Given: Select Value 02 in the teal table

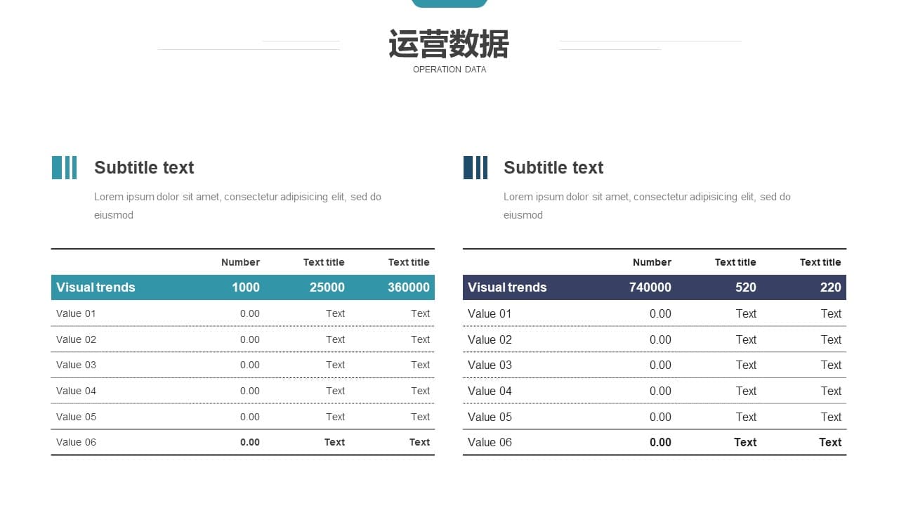Looking at the screenshot, I should [76, 339].
